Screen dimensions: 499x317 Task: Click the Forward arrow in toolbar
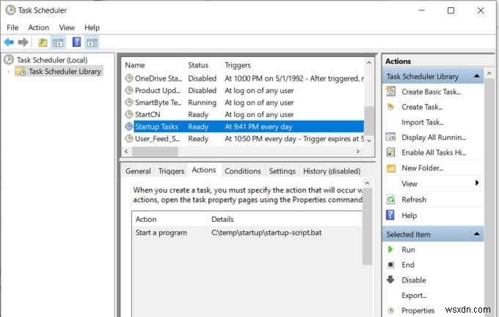tap(23, 42)
